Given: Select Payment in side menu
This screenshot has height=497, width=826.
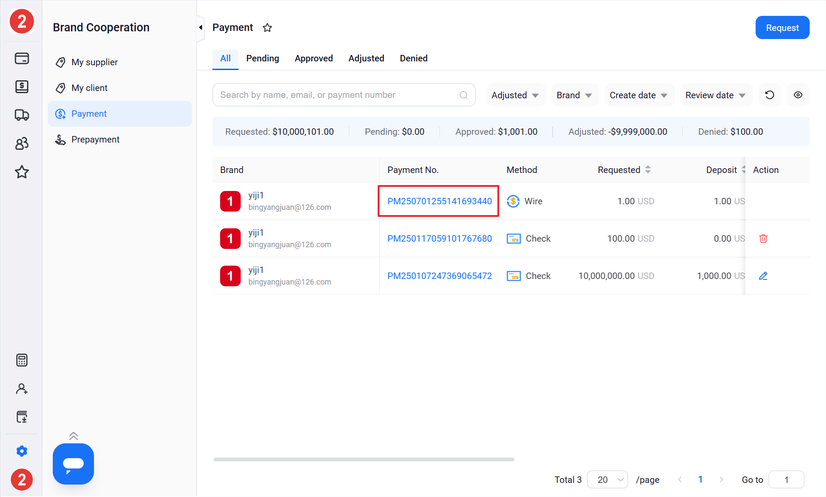Looking at the screenshot, I should [x=120, y=114].
